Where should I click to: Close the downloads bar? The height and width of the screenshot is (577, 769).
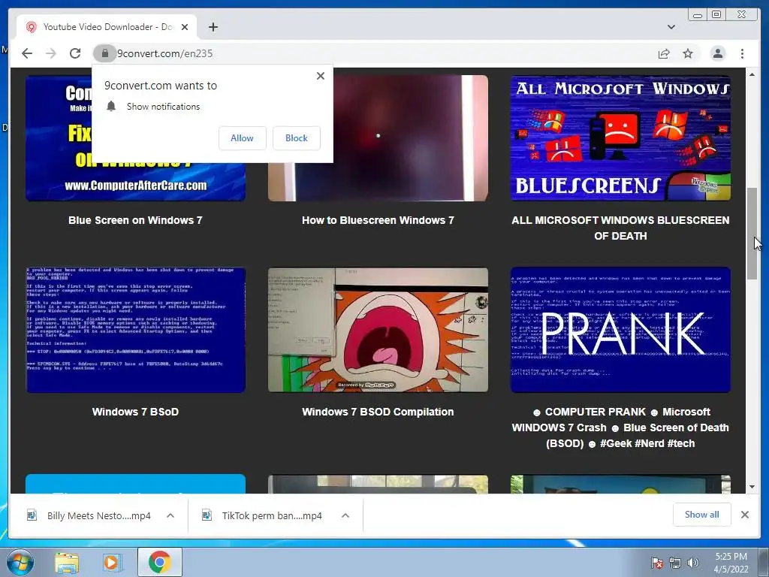pyautogui.click(x=744, y=515)
